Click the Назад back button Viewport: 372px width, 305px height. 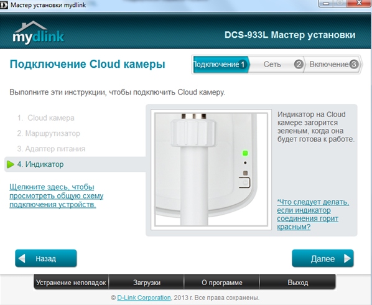(x=46, y=258)
